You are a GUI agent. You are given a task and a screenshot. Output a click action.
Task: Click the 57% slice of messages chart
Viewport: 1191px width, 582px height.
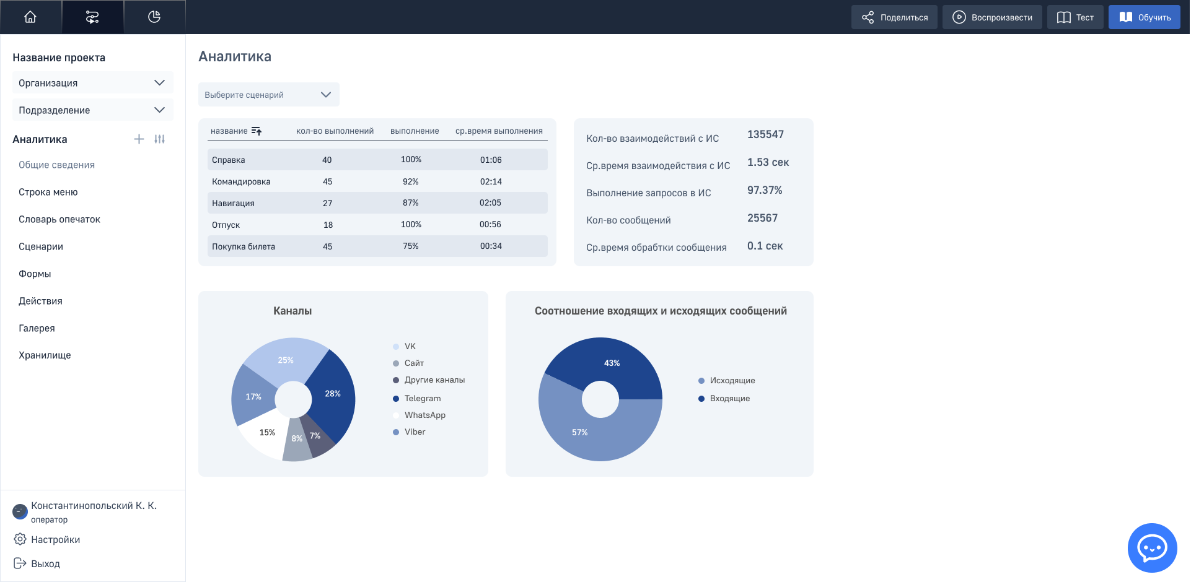point(580,432)
